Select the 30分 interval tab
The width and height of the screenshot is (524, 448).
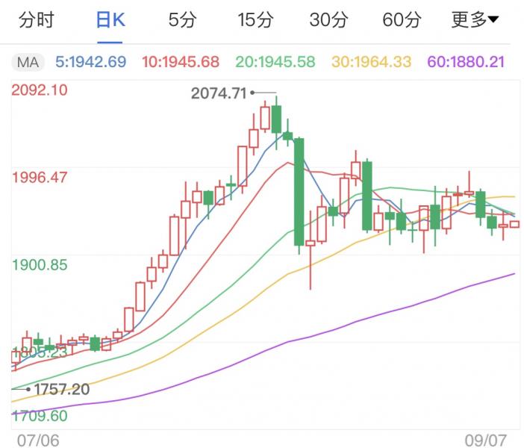328,20
